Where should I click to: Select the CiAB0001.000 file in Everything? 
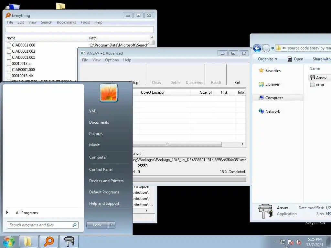coord(23,69)
